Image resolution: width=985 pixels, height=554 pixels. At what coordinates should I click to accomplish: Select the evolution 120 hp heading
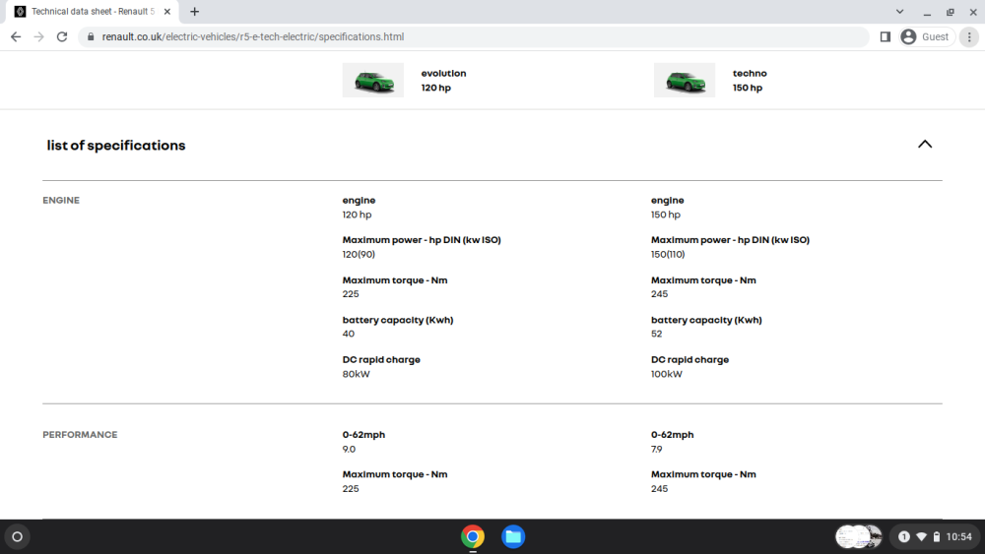pos(443,81)
